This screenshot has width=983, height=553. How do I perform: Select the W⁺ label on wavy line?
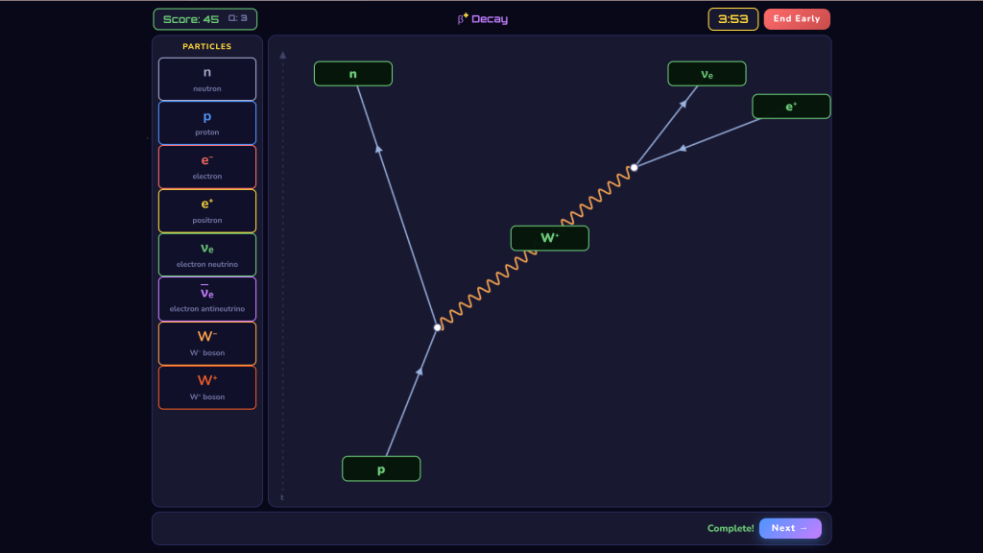(549, 238)
